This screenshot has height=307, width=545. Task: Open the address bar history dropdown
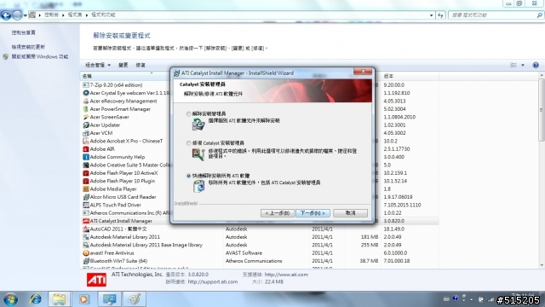(432, 15)
